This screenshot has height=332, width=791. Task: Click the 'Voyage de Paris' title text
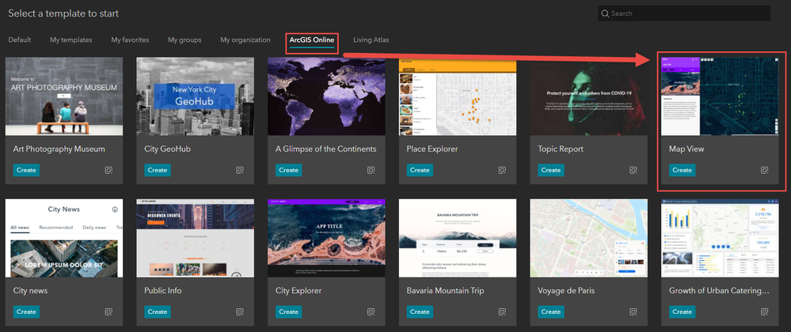tap(566, 291)
